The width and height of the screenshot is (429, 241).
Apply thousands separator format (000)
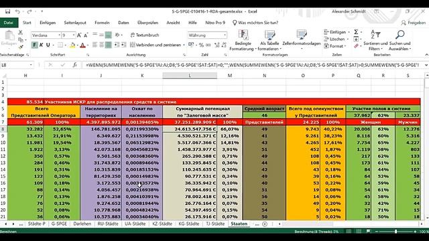click(x=208, y=45)
